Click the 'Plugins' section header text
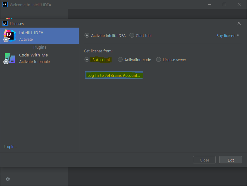Screen dimensions: 247x186 click(40, 47)
